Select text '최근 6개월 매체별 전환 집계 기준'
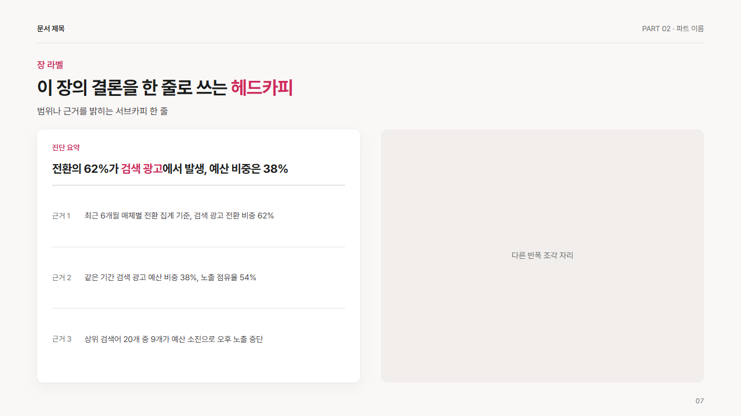 tap(137, 216)
